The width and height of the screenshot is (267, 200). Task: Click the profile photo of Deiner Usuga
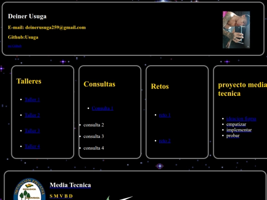point(236,30)
